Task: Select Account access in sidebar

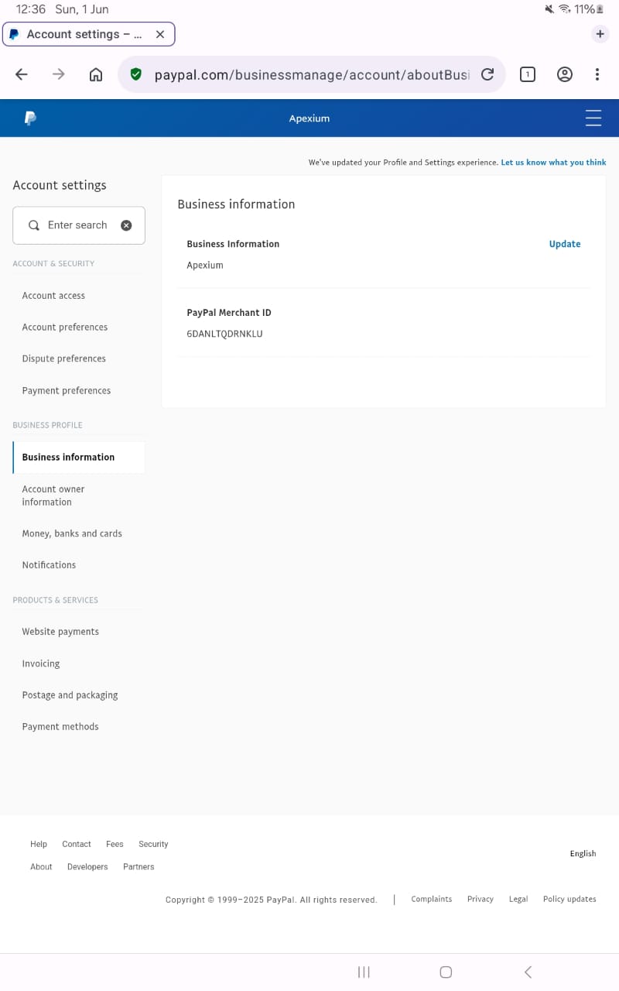Action: (53, 296)
